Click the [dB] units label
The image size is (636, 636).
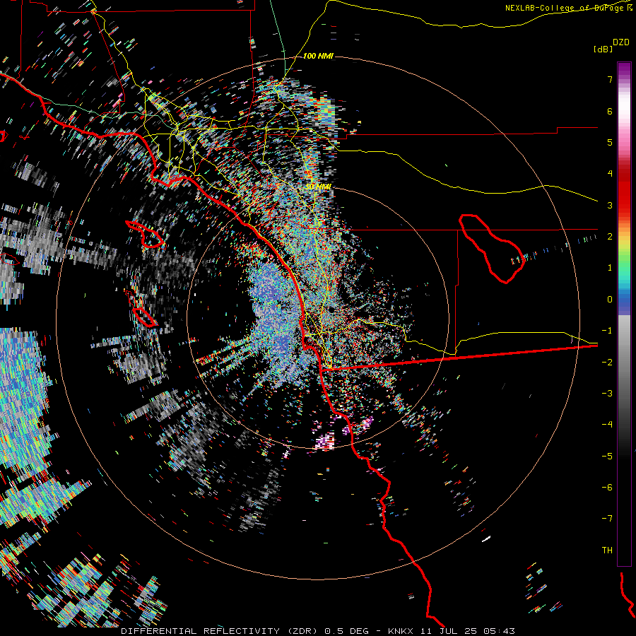point(603,49)
